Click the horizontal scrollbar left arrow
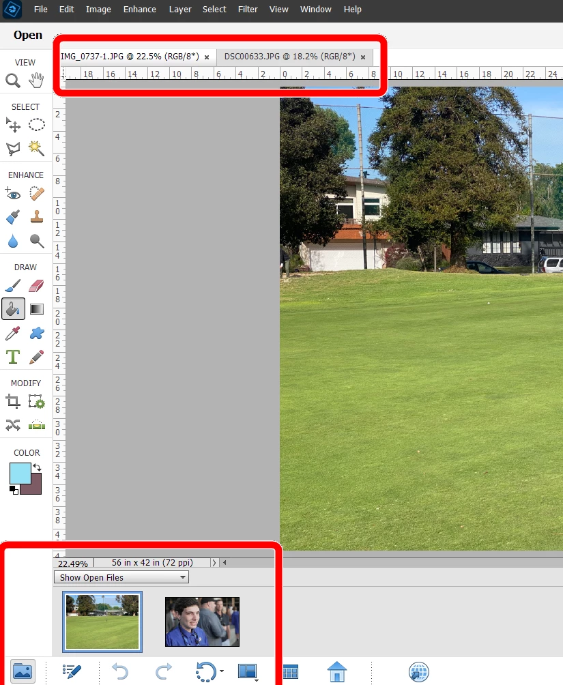The image size is (563, 685). tap(225, 563)
